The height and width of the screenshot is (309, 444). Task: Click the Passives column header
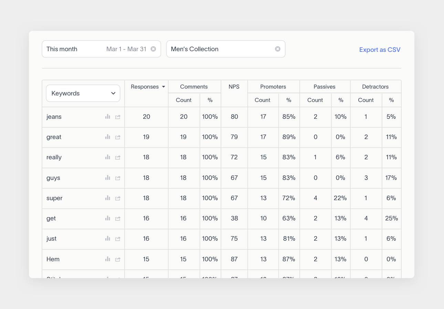point(324,87)
